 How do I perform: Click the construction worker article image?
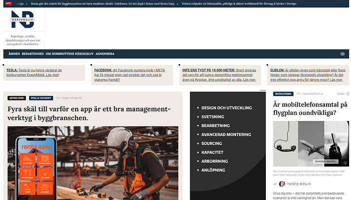pyautogui.click(x=93, y=163)
